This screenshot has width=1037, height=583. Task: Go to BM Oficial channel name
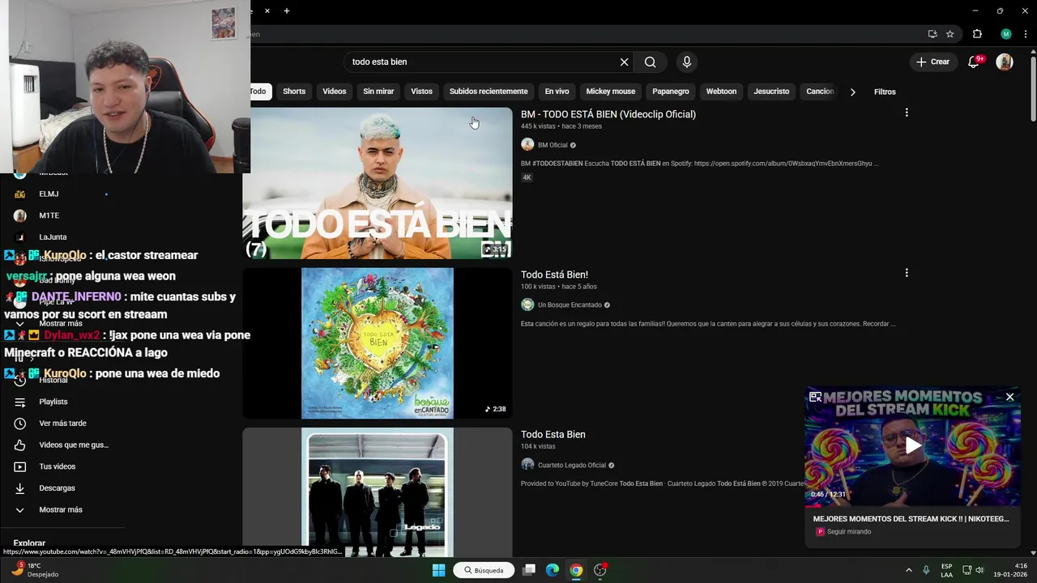(x=553, y=145)
